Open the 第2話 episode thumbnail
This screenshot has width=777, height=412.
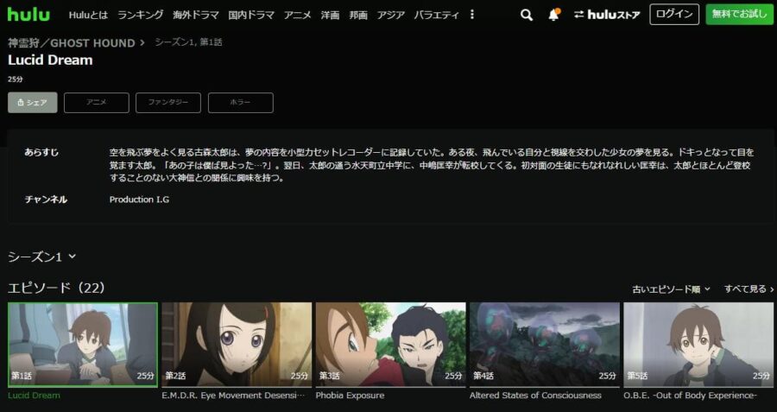(237, 345)
